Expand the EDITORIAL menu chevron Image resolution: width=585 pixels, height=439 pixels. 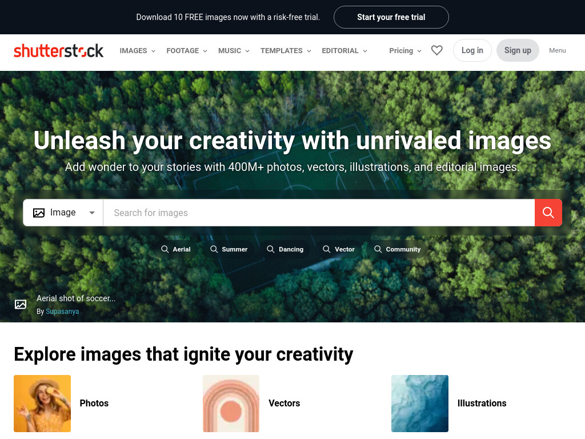(365, 51)
